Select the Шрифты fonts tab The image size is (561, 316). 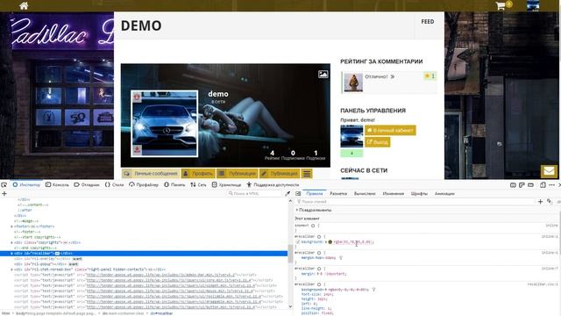[x=419, y=193]
